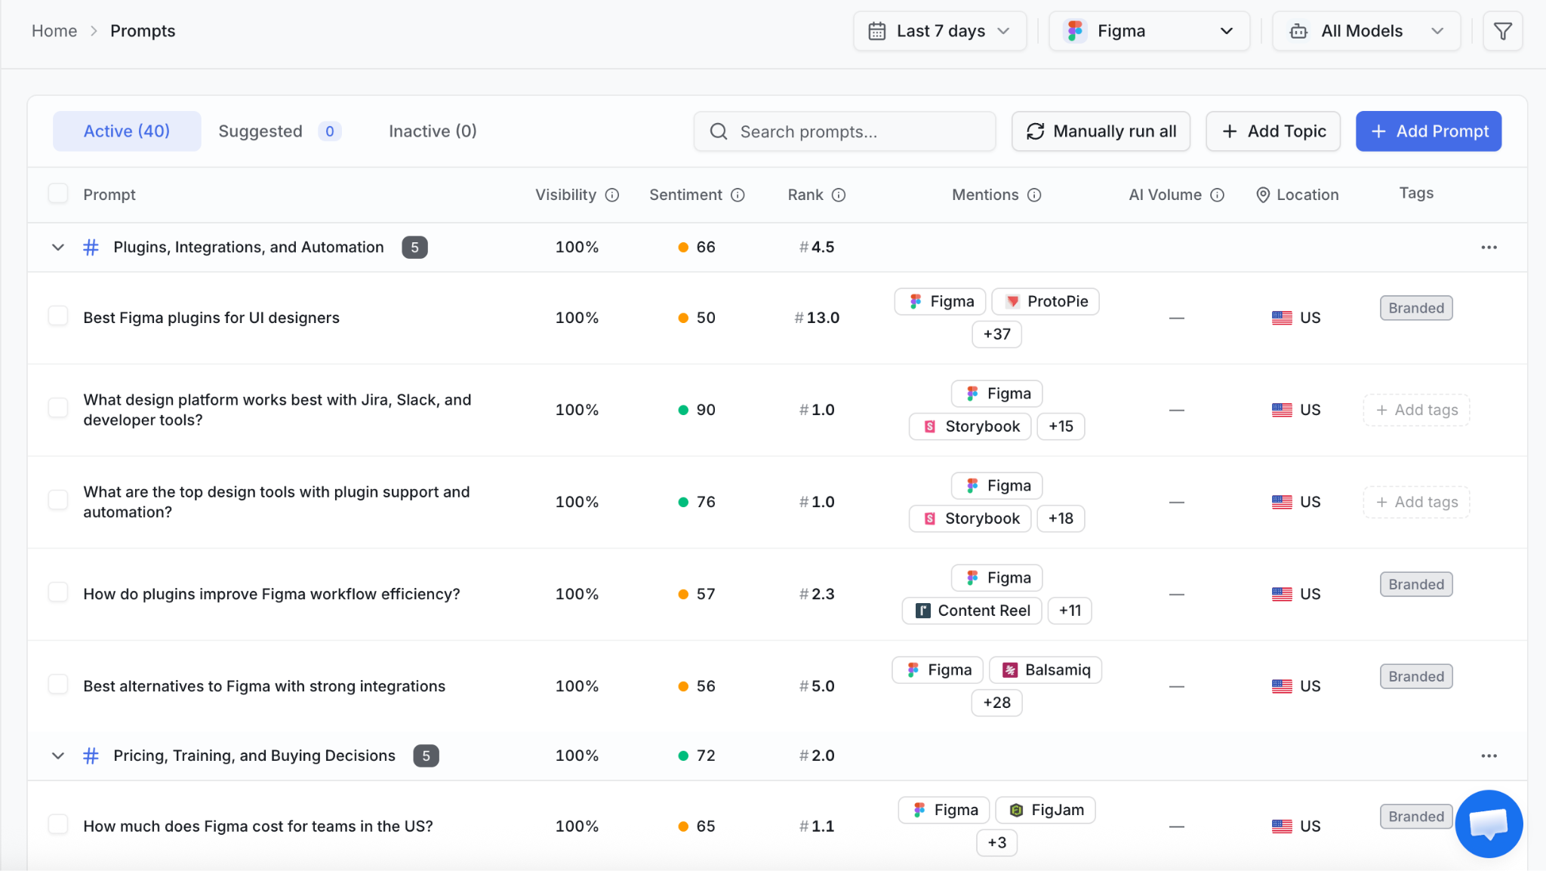Open more options for Plugins topic row

(1489, 248)
